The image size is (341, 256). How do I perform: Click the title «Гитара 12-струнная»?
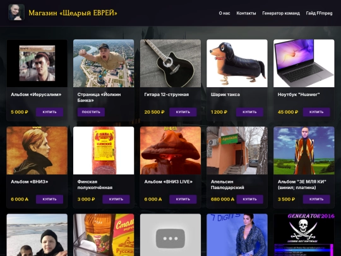tap(166, 94)
